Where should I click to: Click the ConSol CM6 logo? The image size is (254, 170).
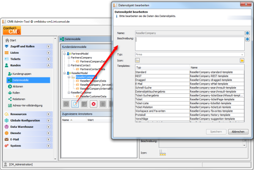12,30
